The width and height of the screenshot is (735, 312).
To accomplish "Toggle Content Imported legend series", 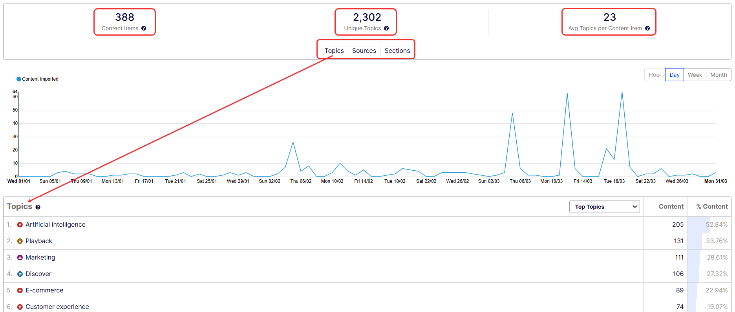I will coord(38,79).
